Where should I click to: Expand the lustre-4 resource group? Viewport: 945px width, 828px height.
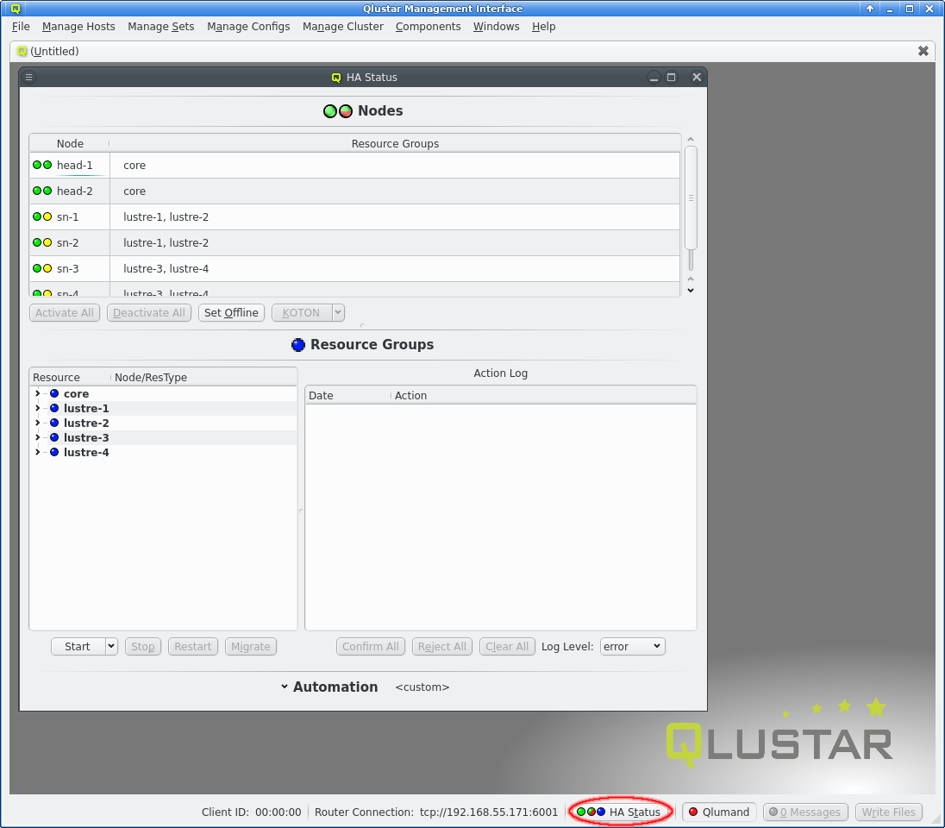(37, 452)
